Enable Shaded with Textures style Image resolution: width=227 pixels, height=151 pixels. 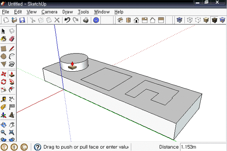pyautogui.click(x=214, y=20)
